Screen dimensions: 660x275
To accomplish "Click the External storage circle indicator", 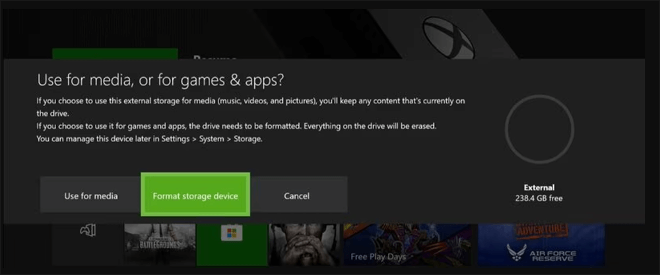I will [x=539, y=129].
